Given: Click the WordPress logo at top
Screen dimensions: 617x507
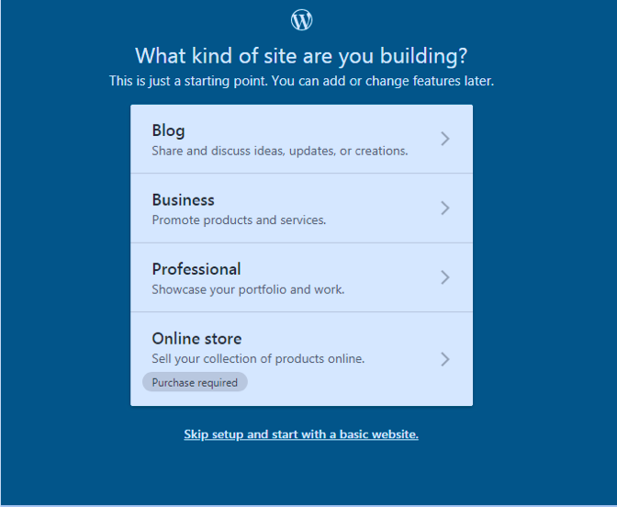Looking at the screenshot, I should [301, 19].
